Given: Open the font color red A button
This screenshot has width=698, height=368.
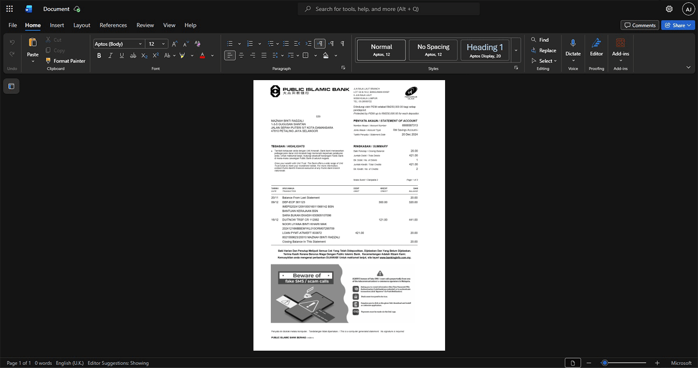Looking at the screenshot, I should [202, 55].
